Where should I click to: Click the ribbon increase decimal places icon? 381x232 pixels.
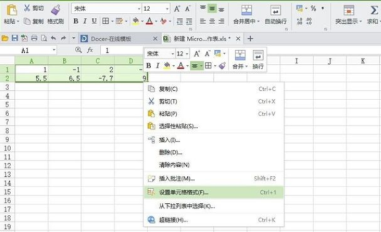(x=299, y=21)
